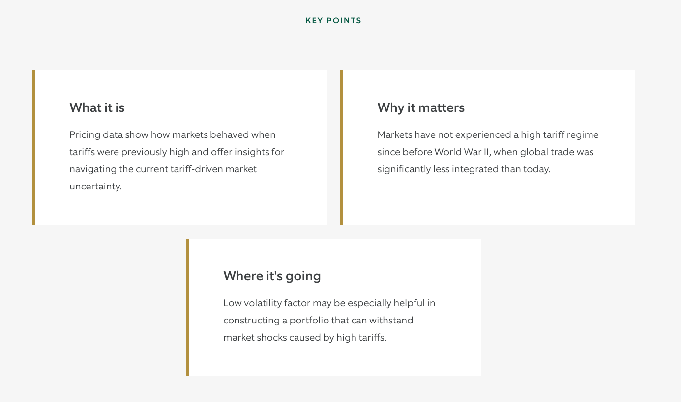Screen dimensions: 681x402
Task: Click the KEY POINTS section label
Action: (x=333, y=21)
